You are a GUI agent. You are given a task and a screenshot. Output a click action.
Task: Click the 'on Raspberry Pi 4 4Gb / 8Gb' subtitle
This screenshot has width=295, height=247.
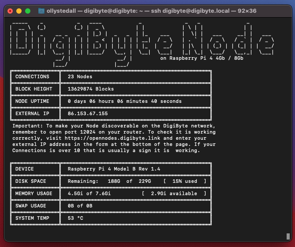coord(202,58)
